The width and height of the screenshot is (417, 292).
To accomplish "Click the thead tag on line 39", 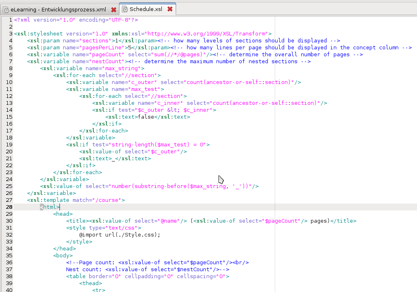I will [x=90, y=283].
